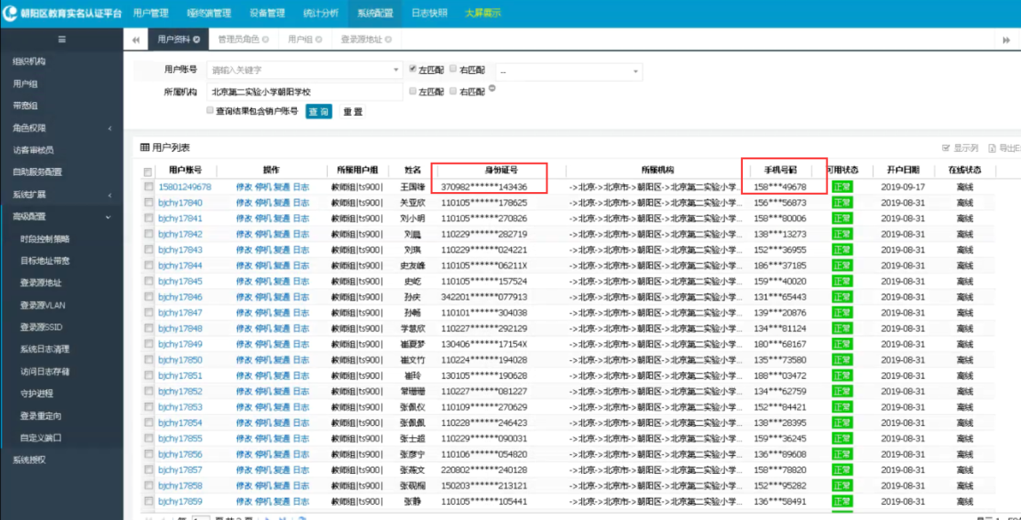Expand the 系统扩展 sidebar section

point(62,195)
